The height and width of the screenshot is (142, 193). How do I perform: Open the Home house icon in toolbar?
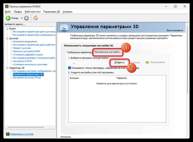pyautogui.click(x=36, y=18)
